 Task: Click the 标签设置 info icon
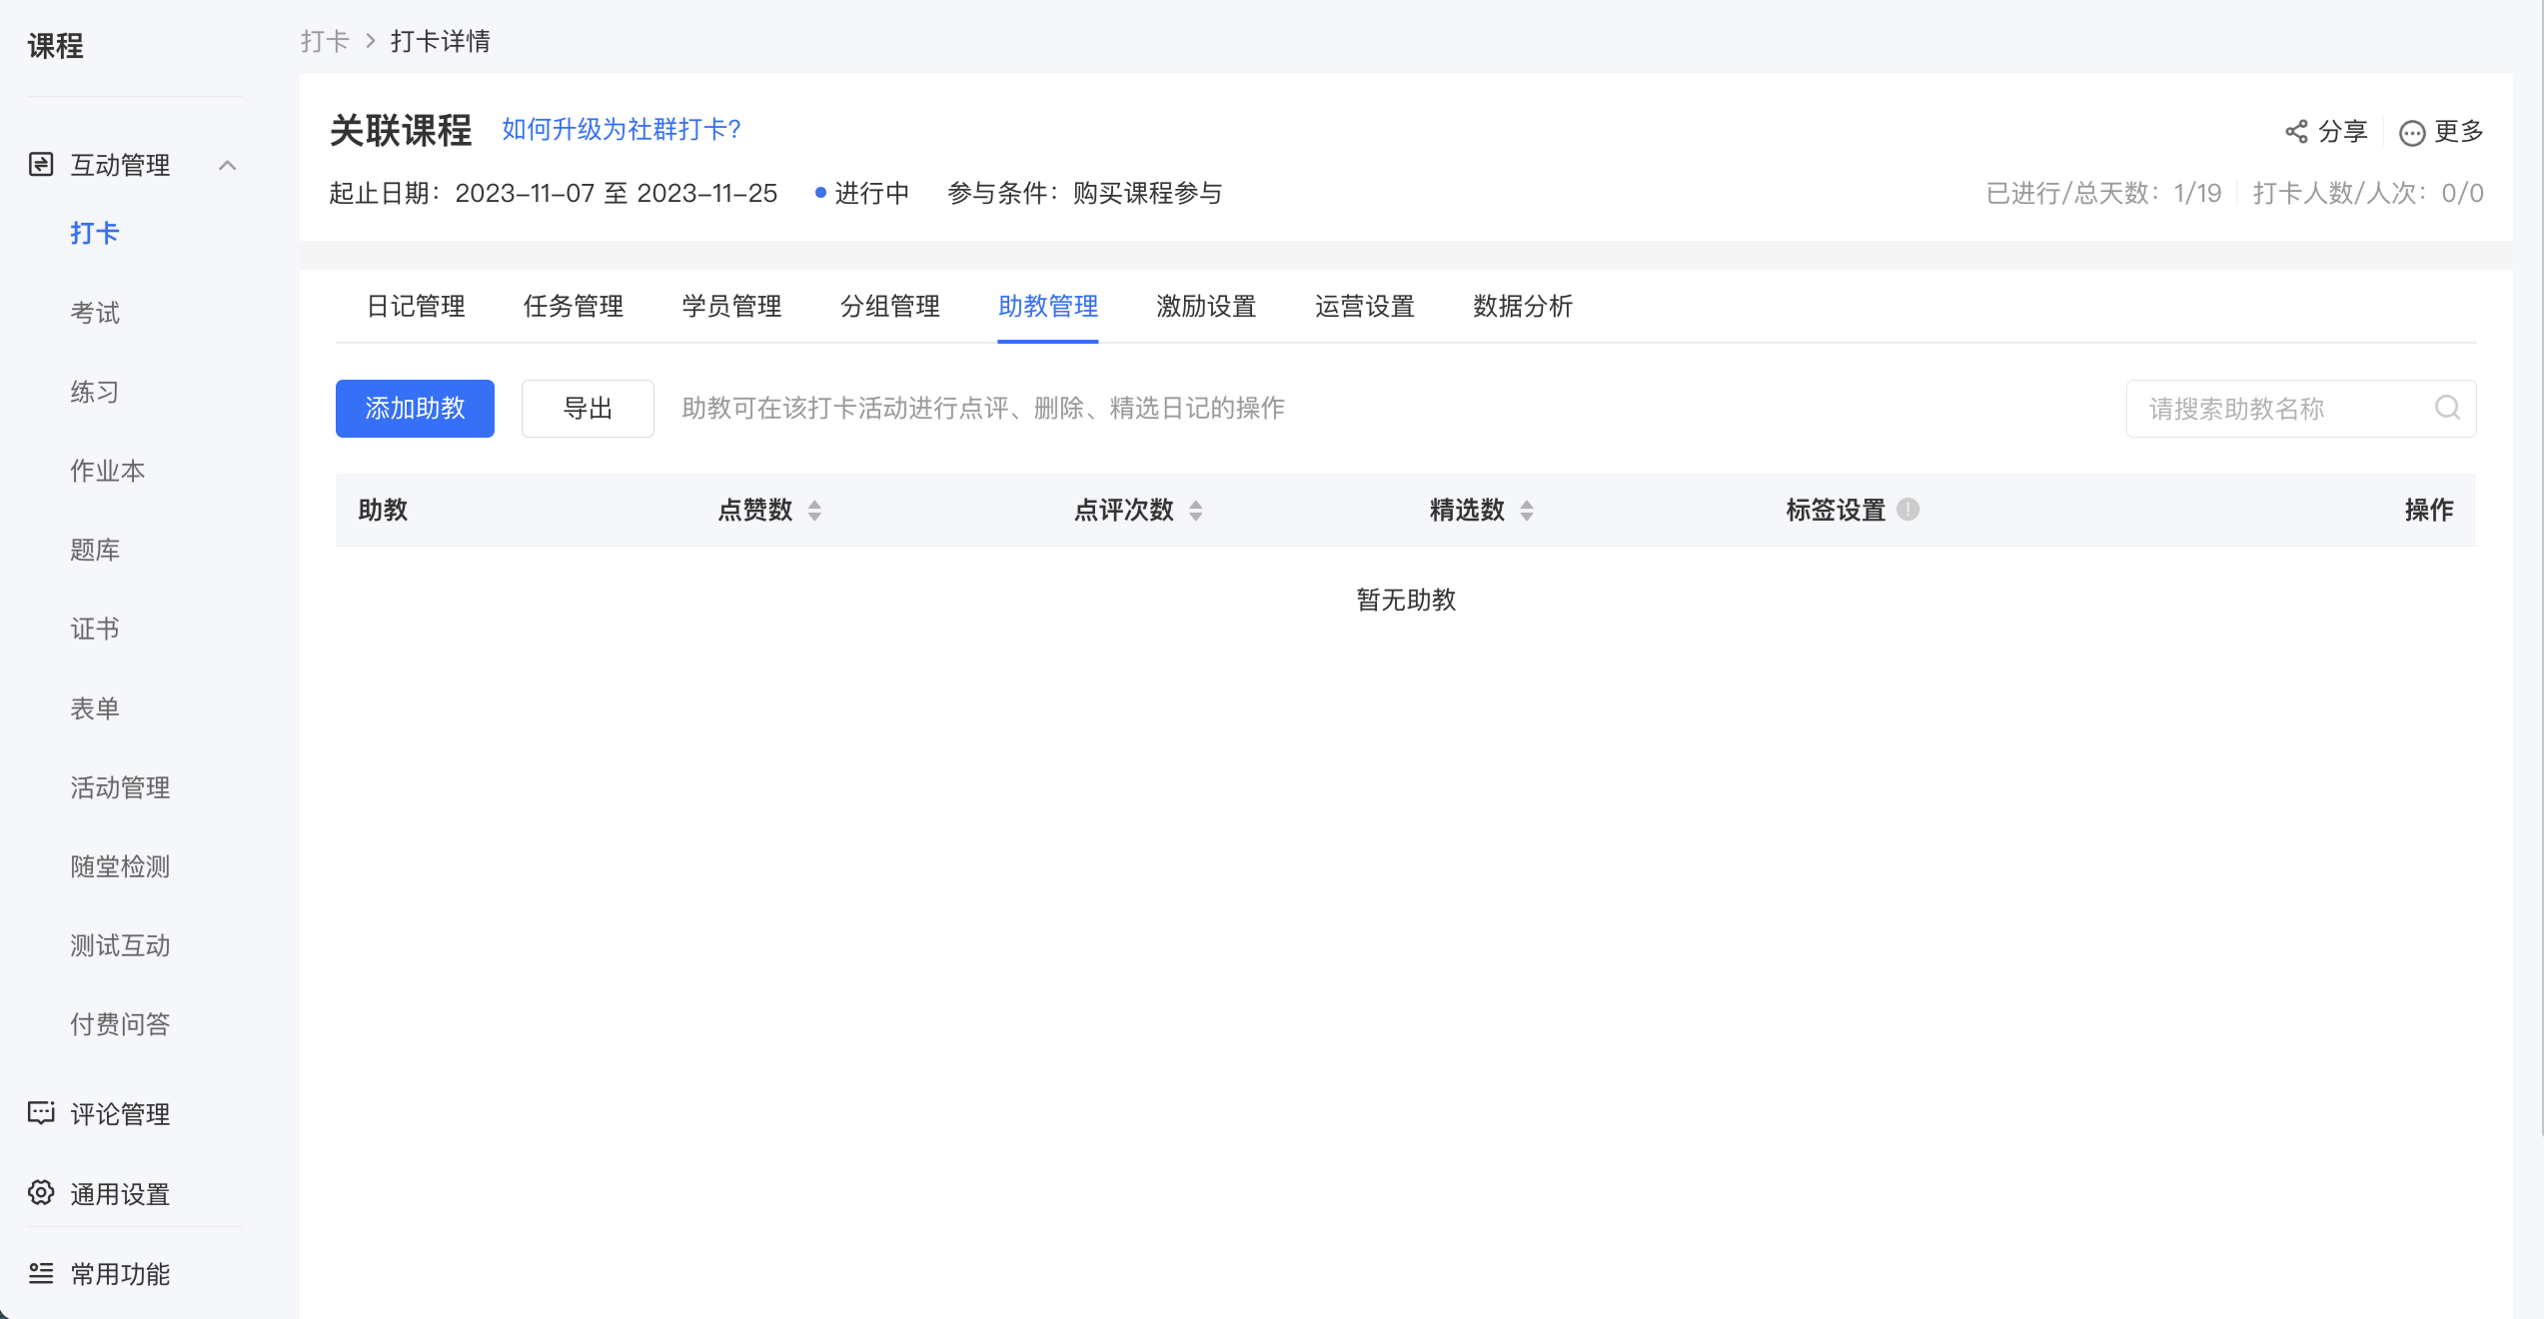1908,510
